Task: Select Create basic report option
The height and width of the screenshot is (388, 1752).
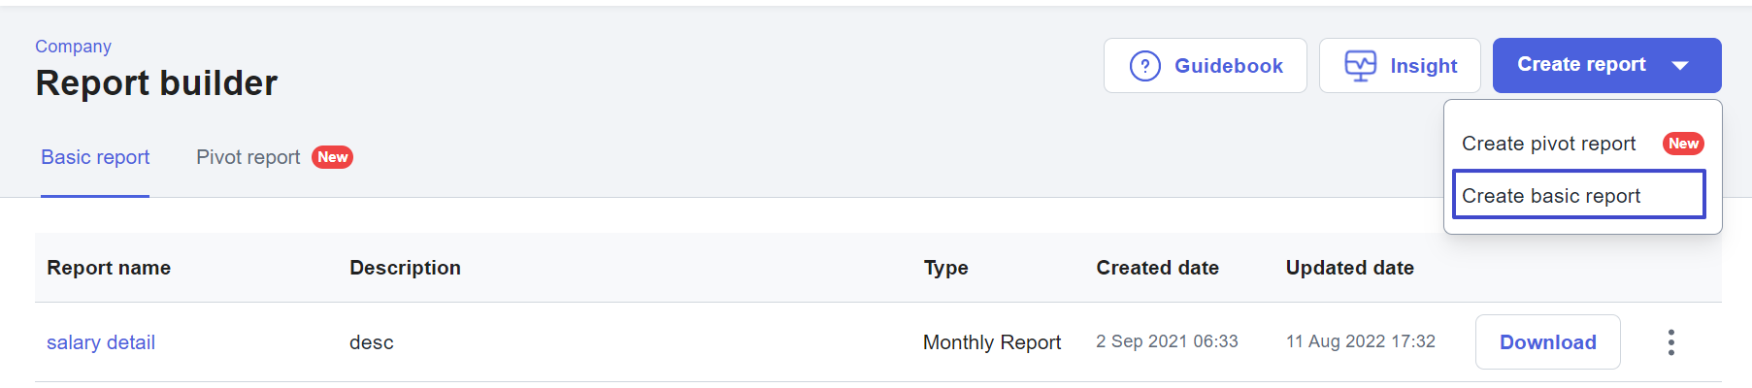Action: pos(1578,195)
